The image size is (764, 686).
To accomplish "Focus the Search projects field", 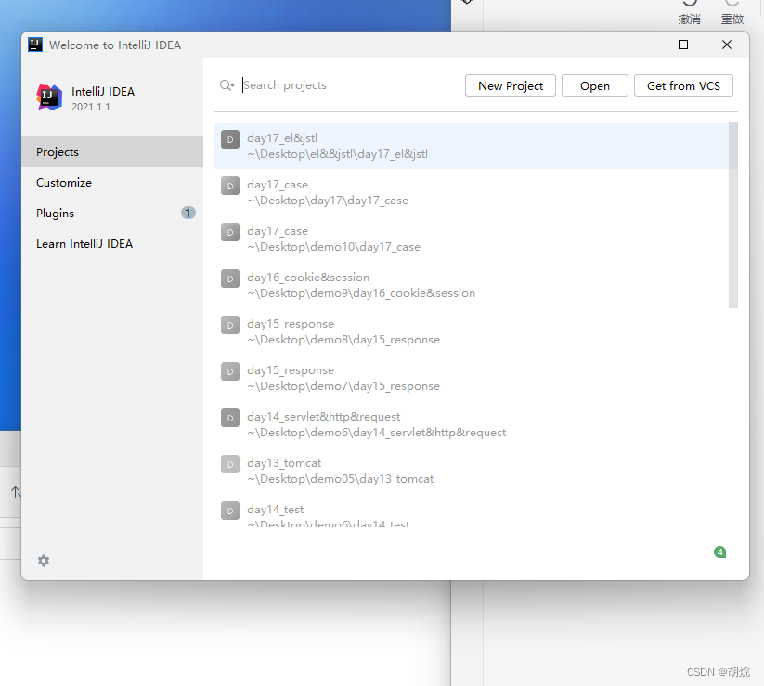I will click(350, 85).
